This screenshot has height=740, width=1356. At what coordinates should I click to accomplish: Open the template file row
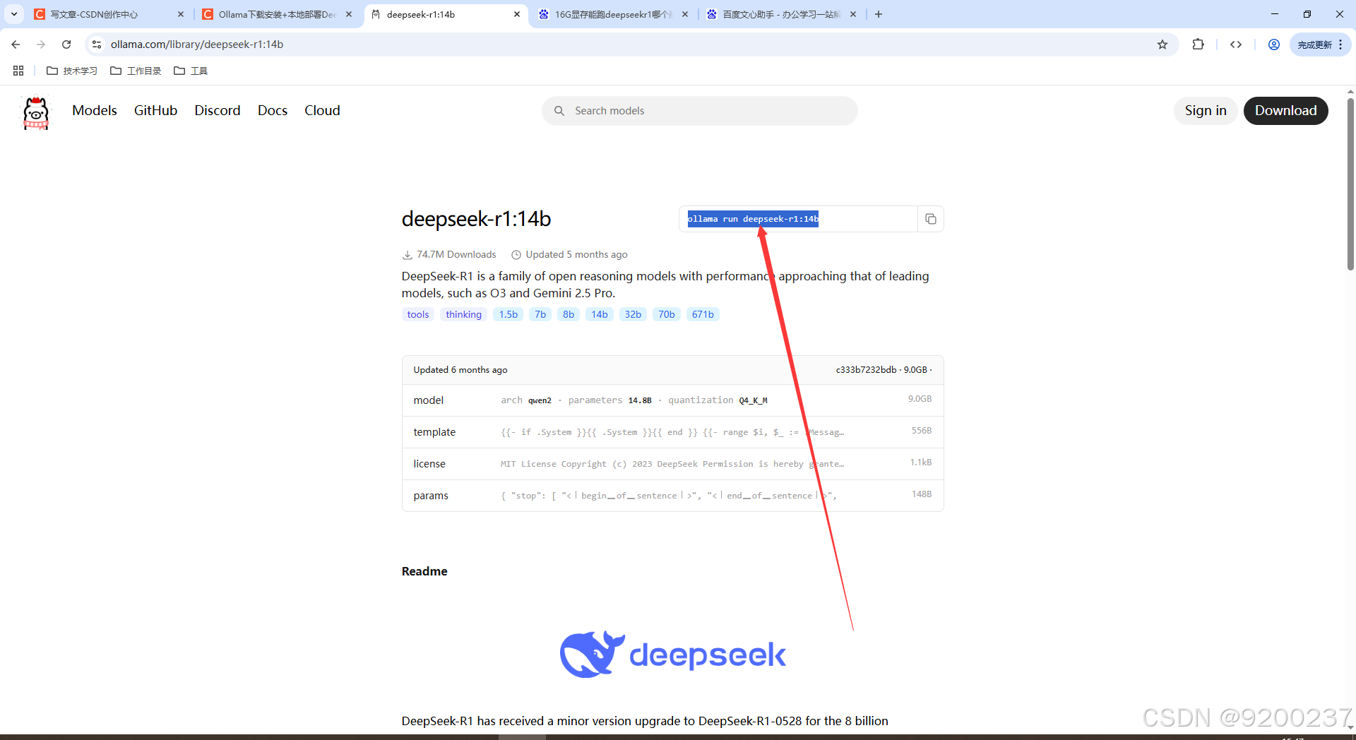(672, 432)
